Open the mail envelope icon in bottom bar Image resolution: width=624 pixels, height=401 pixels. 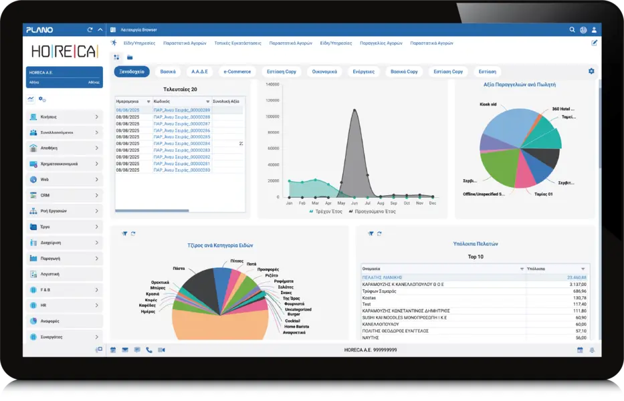tap(125, 350)
